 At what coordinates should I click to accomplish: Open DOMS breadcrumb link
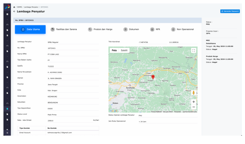click(x=19, y=7)
